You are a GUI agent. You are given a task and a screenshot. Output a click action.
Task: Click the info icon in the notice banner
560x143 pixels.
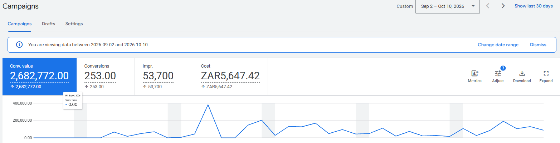19,45
